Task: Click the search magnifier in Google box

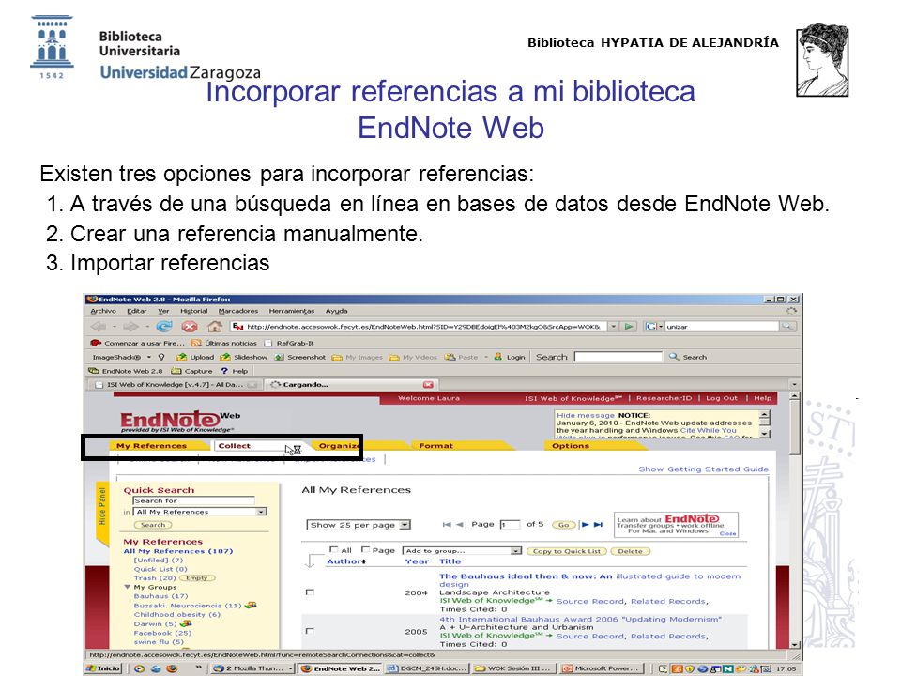Action: pos(787,327)
